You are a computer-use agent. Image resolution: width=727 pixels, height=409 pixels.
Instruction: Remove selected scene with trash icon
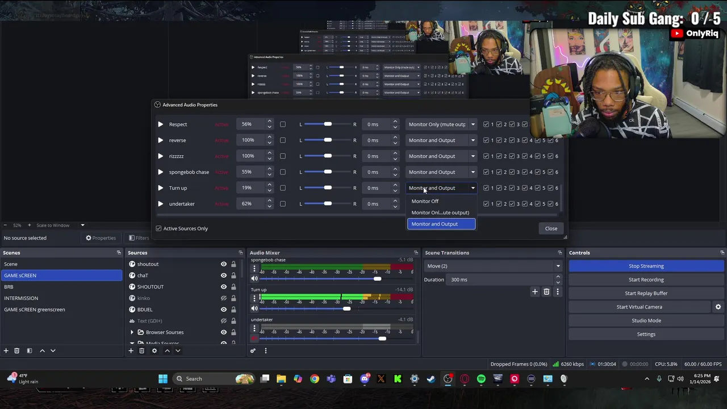17,351
